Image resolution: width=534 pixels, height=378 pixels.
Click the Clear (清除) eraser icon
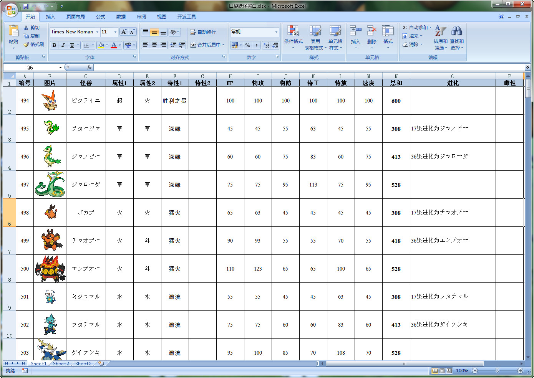[x=405, y=45]
